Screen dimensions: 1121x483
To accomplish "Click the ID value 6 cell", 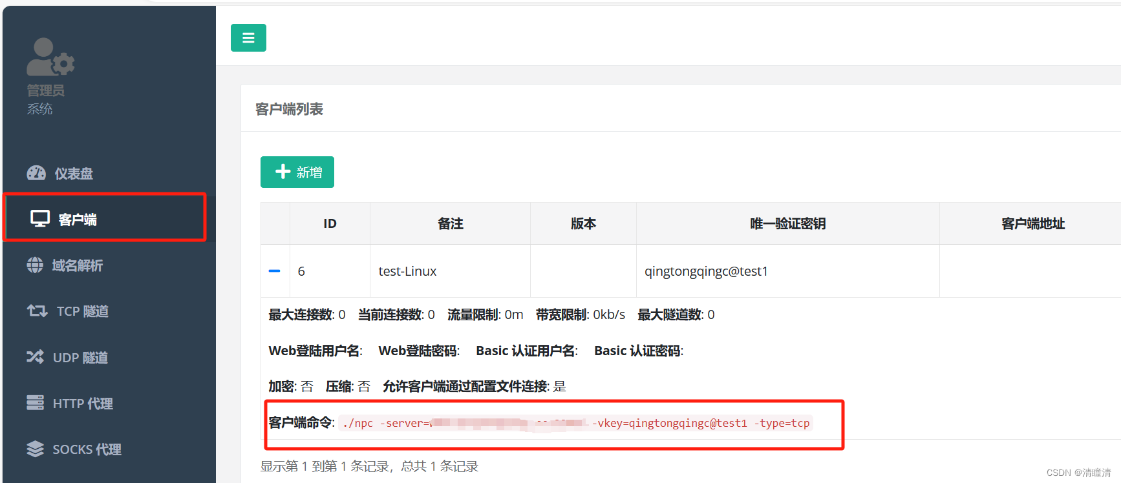I will tap(330, 271).
